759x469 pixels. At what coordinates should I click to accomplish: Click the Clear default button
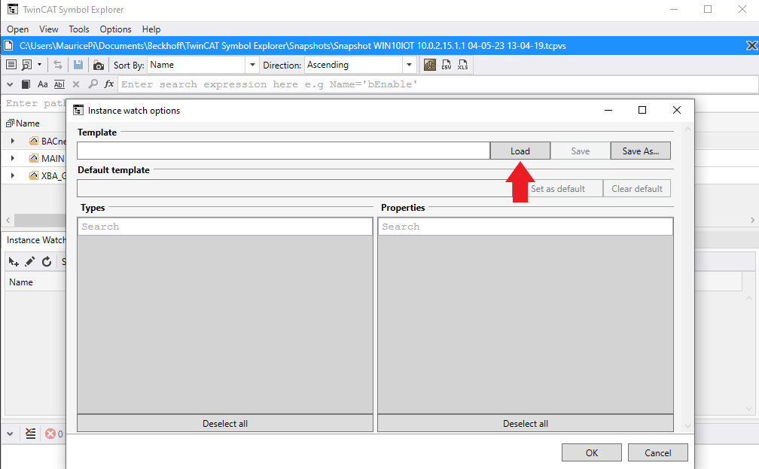[636, 188]
